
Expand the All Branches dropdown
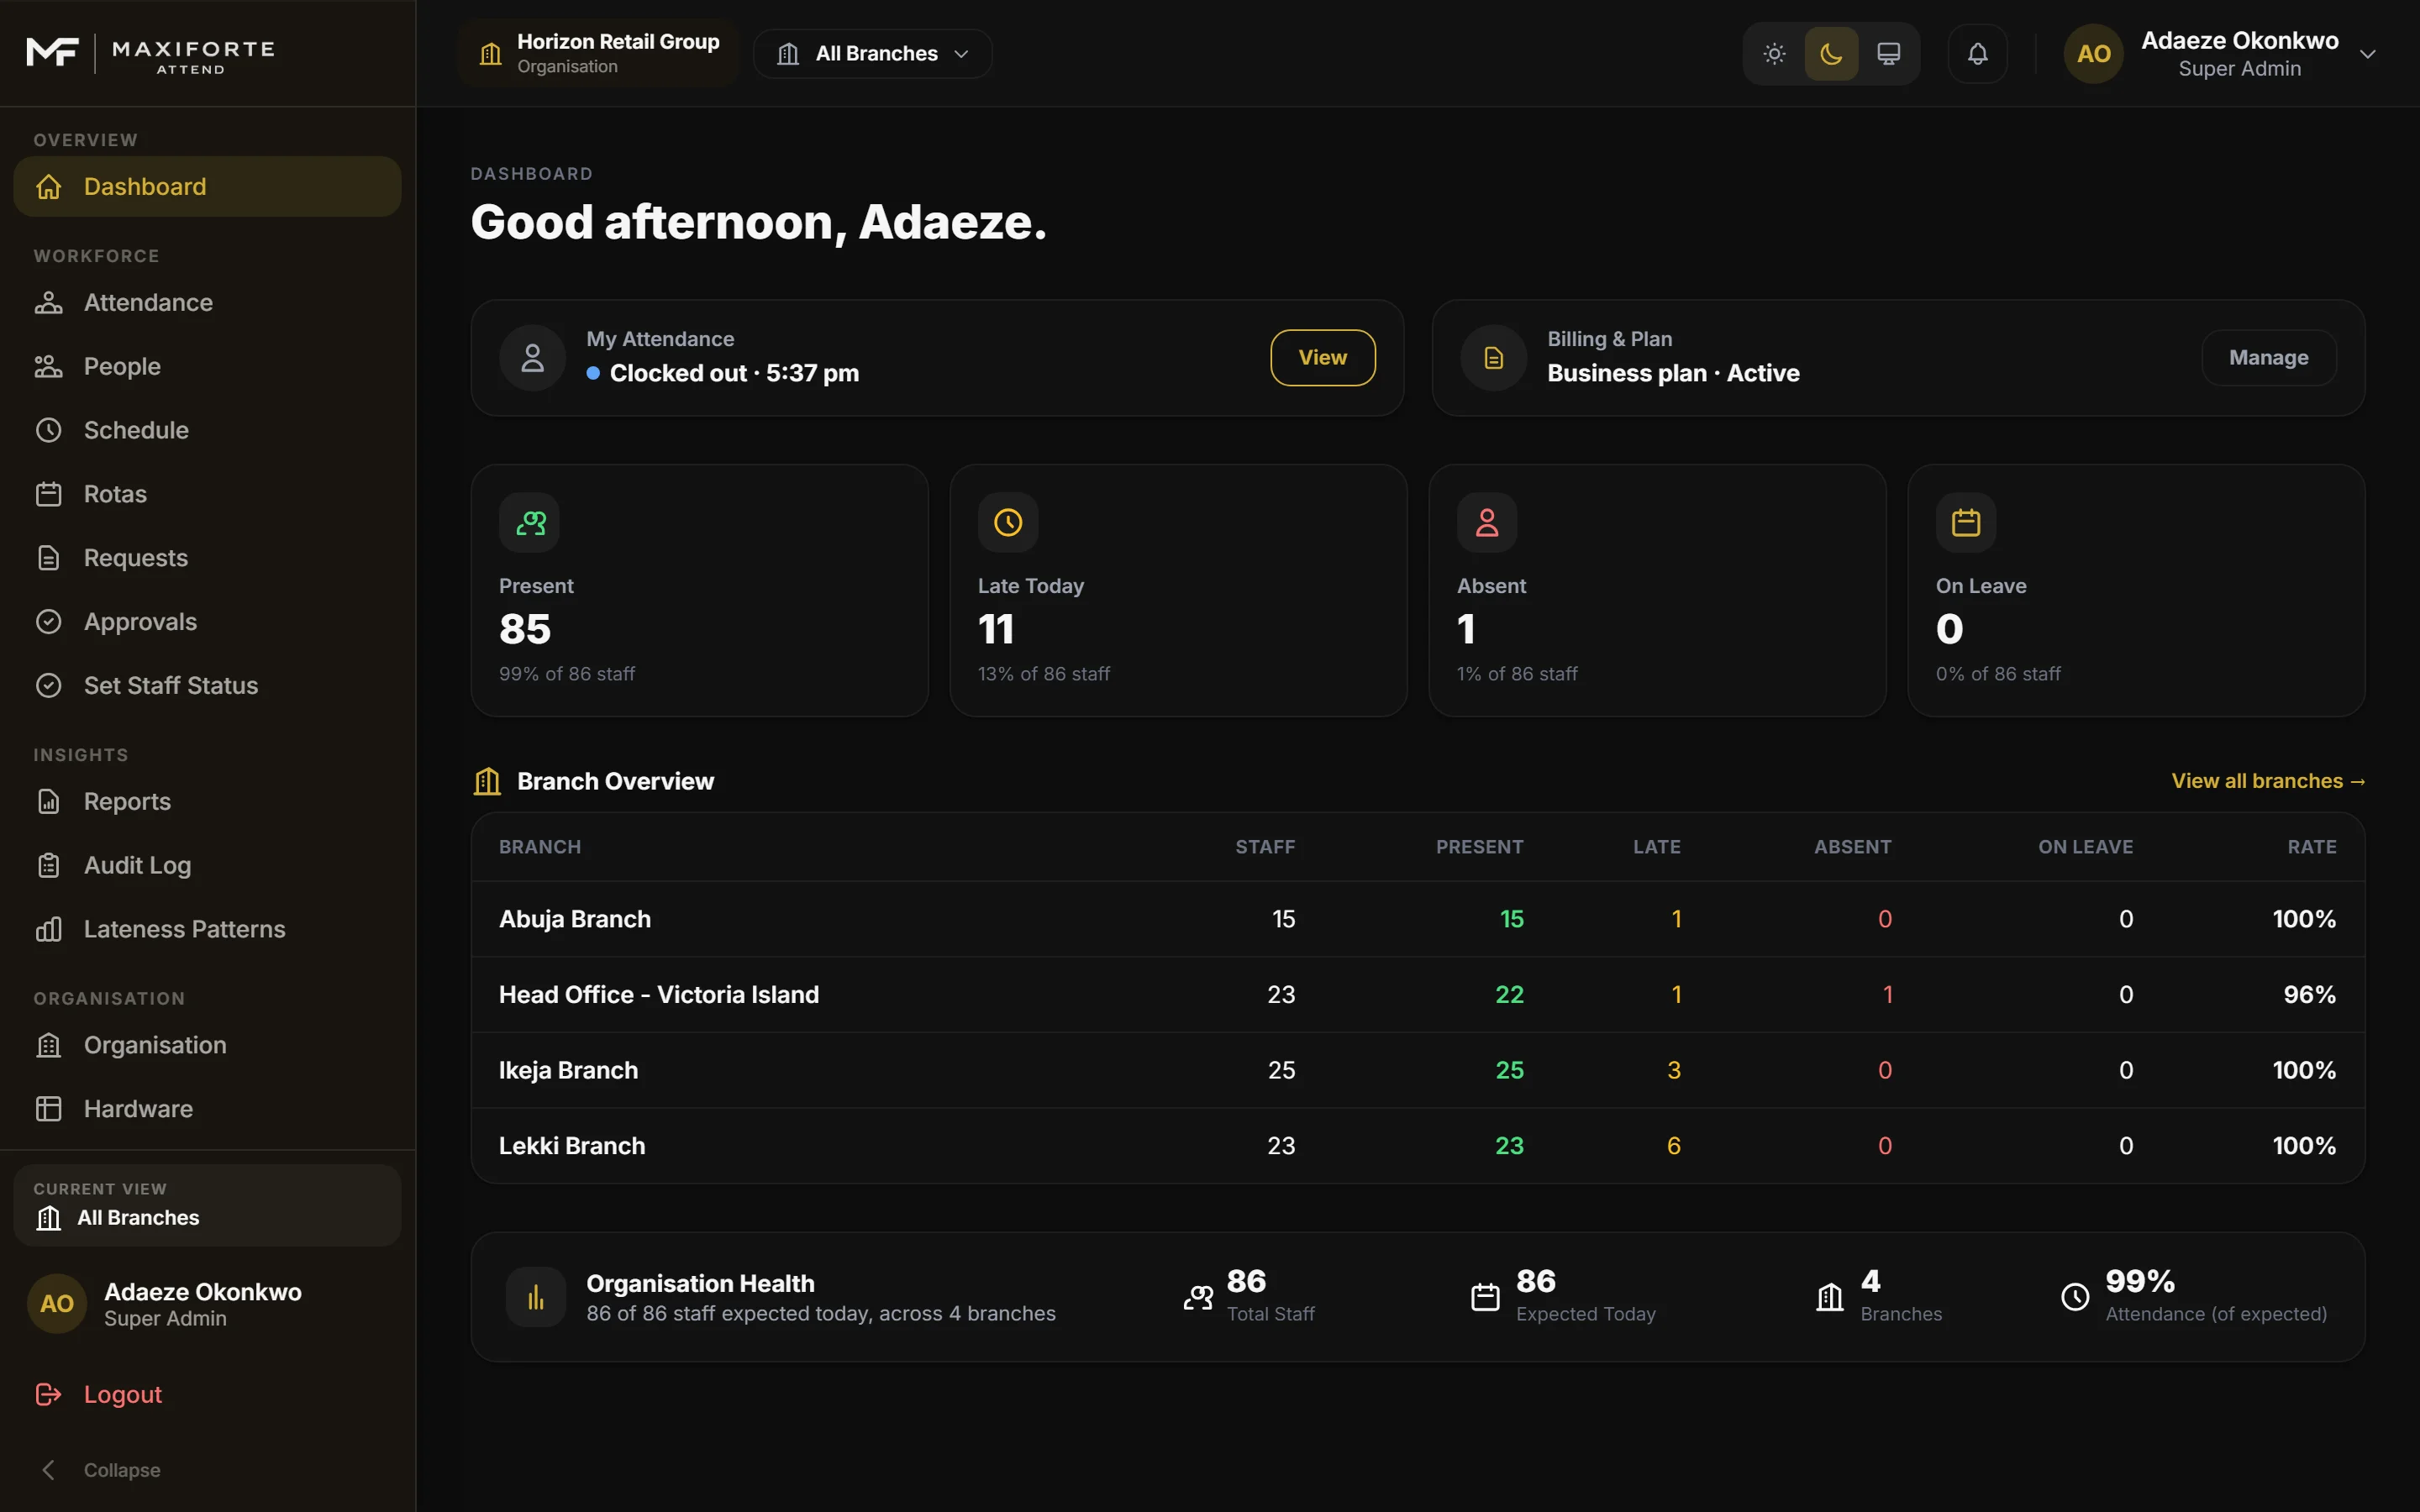872,54
